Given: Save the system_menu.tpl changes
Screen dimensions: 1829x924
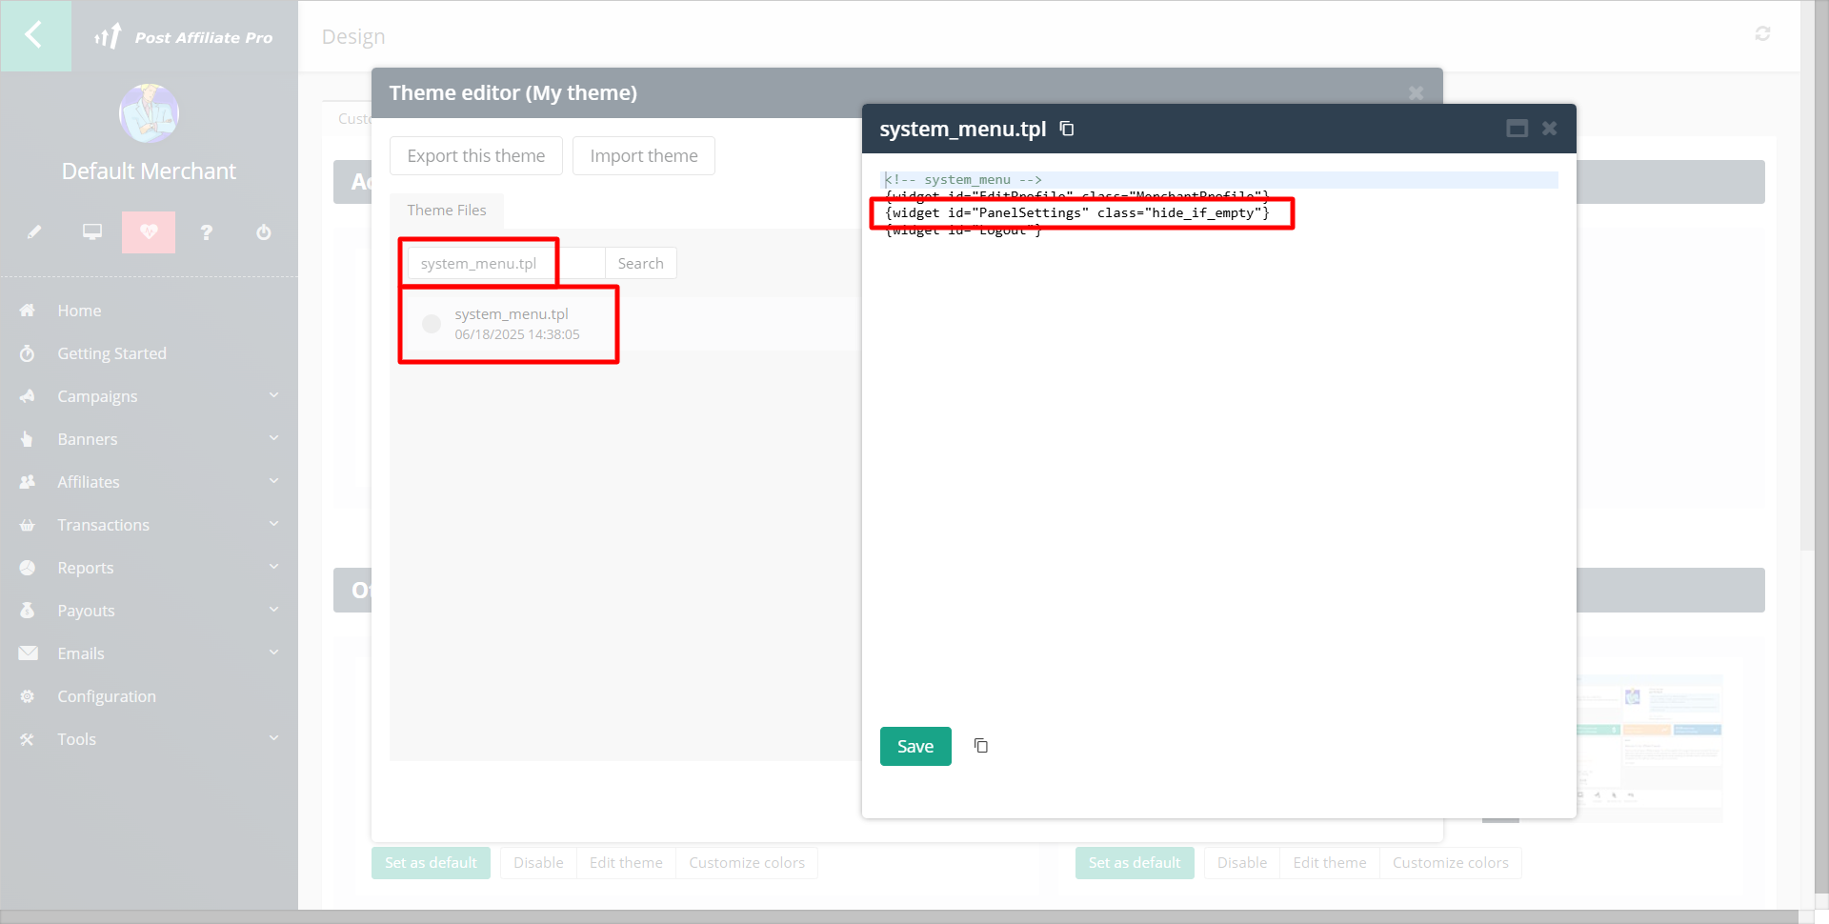Looking at the screenshot, I should pos(915,746).
